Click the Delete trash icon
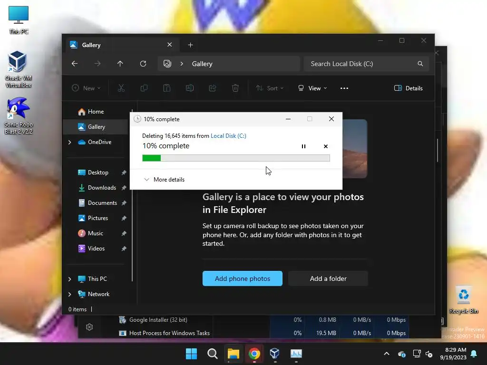The image size is (487, 365). (x=235, y=88)
